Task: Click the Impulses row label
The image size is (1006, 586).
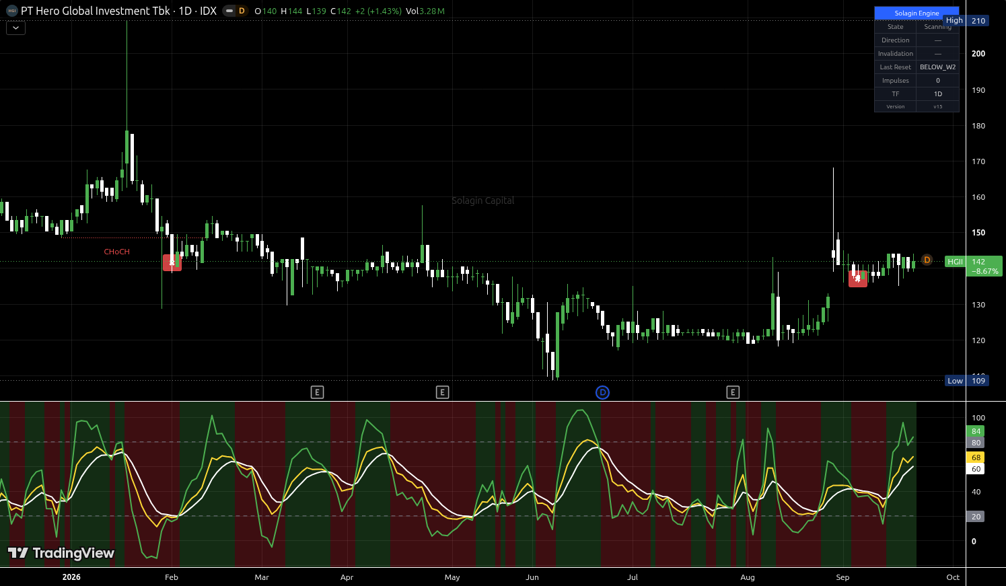Action: [895, 81]
